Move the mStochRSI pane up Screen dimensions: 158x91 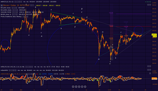coord(148,70)
